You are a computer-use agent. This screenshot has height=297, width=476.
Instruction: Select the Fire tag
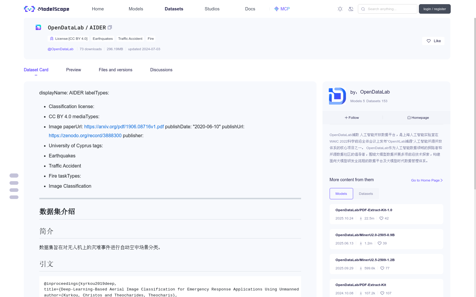(151, 39)
